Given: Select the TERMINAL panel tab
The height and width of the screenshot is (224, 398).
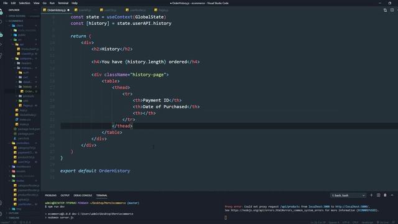Looking at the screenshot, I should [101, 195].
